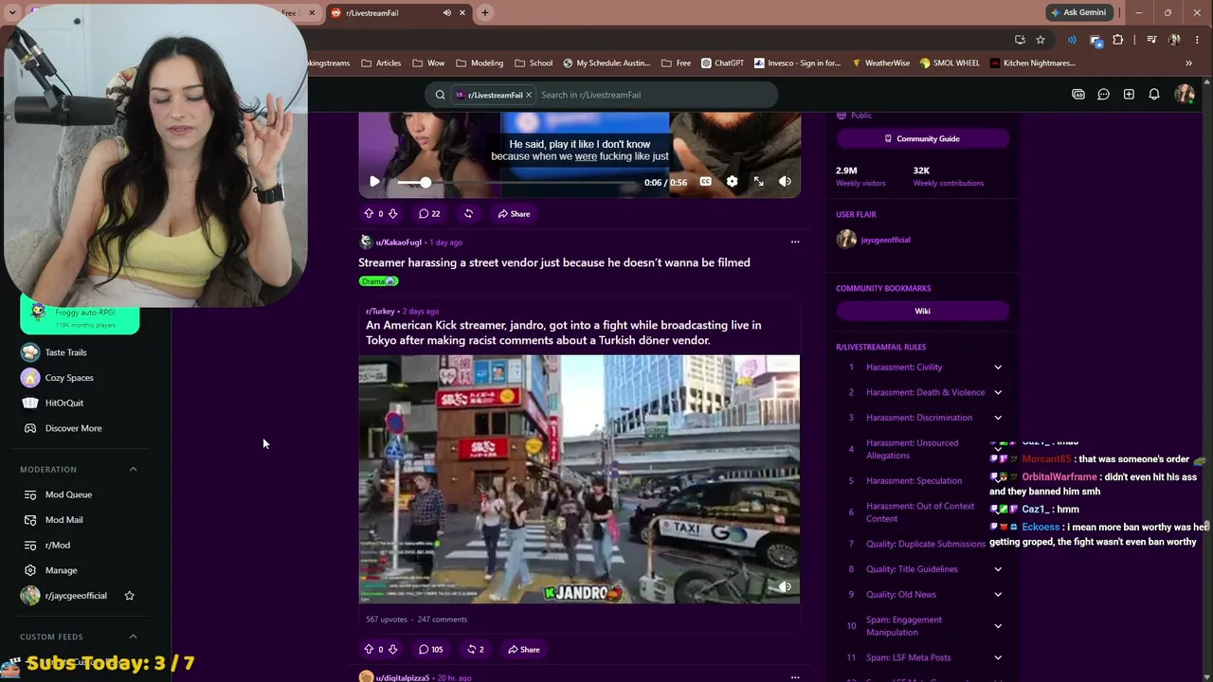Collapse the Moderation sidebar section
This screenshot has height=682, width=1213.
point(133,470)
